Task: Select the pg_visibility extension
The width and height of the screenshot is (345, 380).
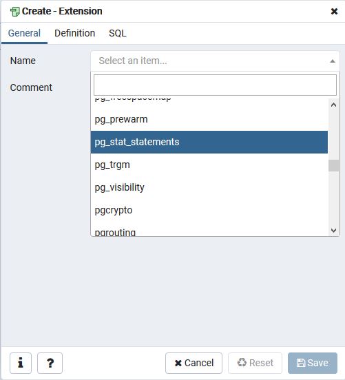Action: click(x=209, y=187)
